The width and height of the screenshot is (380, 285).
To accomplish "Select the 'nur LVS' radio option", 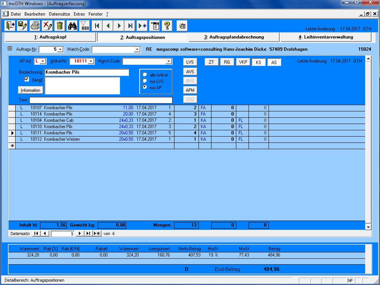I will [145, 81].
